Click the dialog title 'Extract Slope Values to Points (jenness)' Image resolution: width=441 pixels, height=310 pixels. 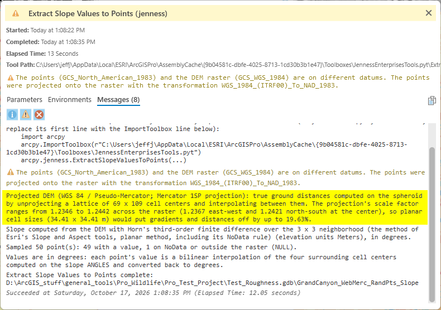point(98,13)
